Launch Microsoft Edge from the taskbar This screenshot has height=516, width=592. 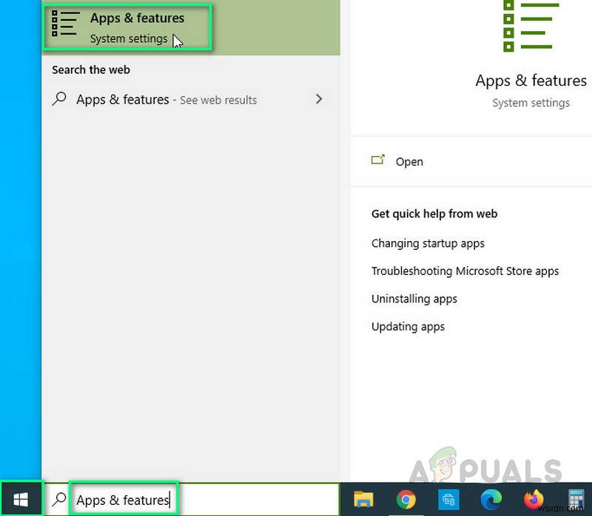point(491,500)
